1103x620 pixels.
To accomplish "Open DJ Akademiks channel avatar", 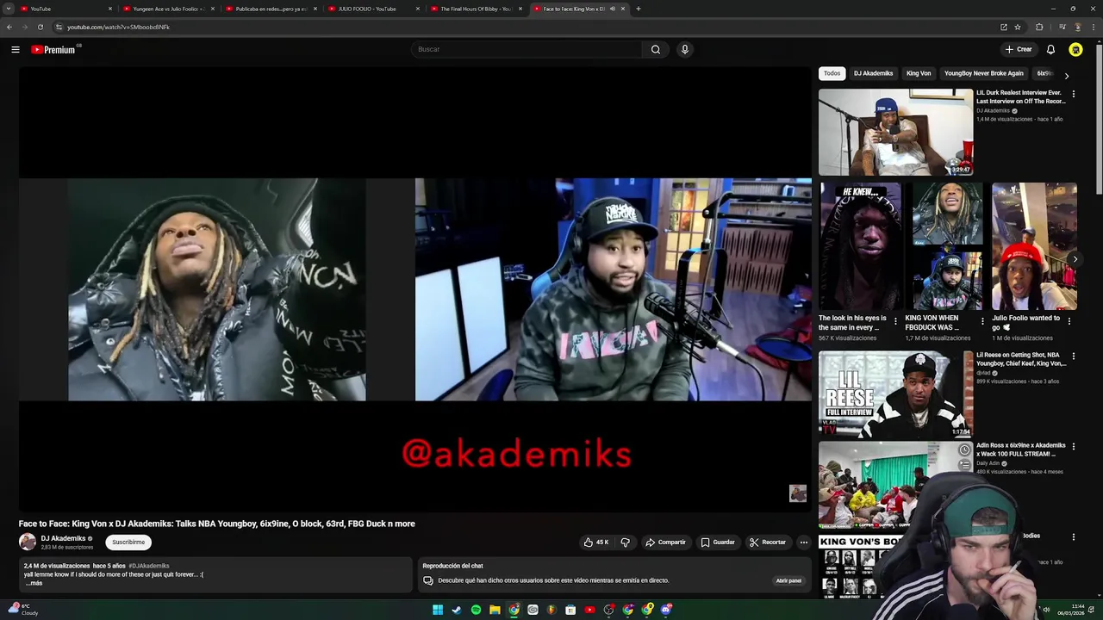I will click(x=28, y=542).
